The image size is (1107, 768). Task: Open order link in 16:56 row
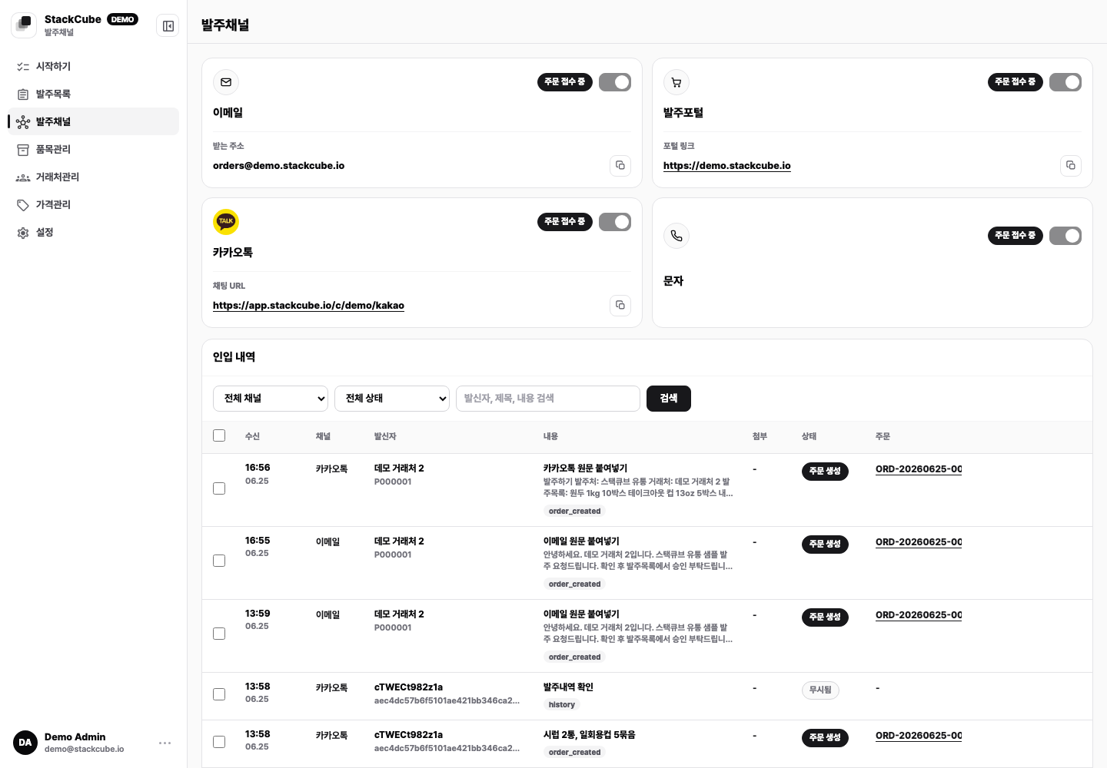919,469
